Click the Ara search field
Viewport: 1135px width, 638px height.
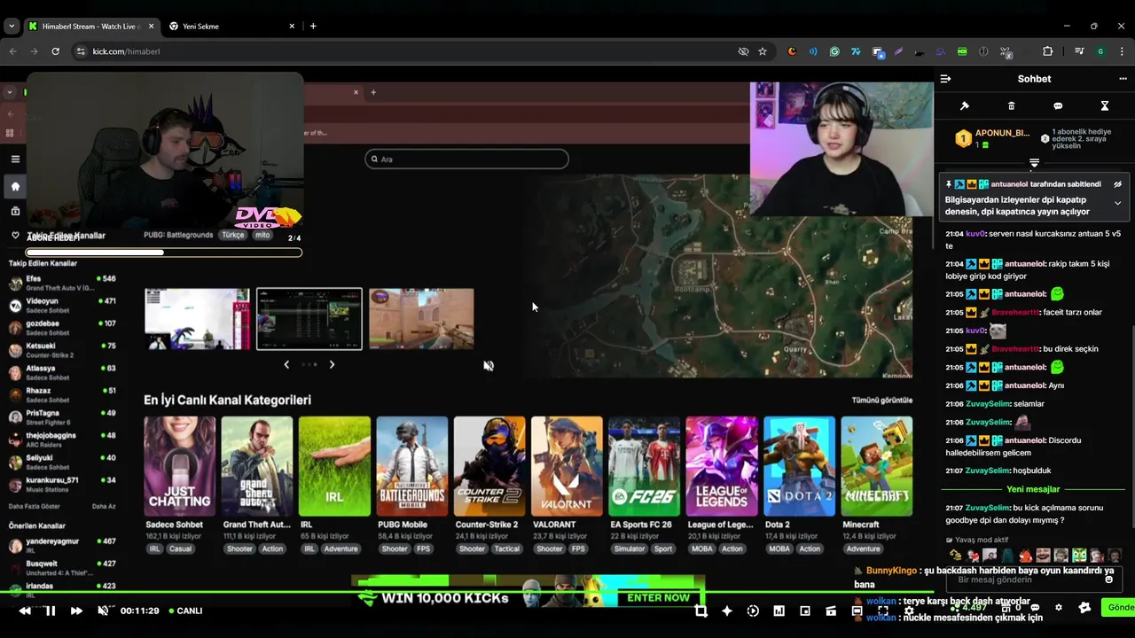(466, 159)
